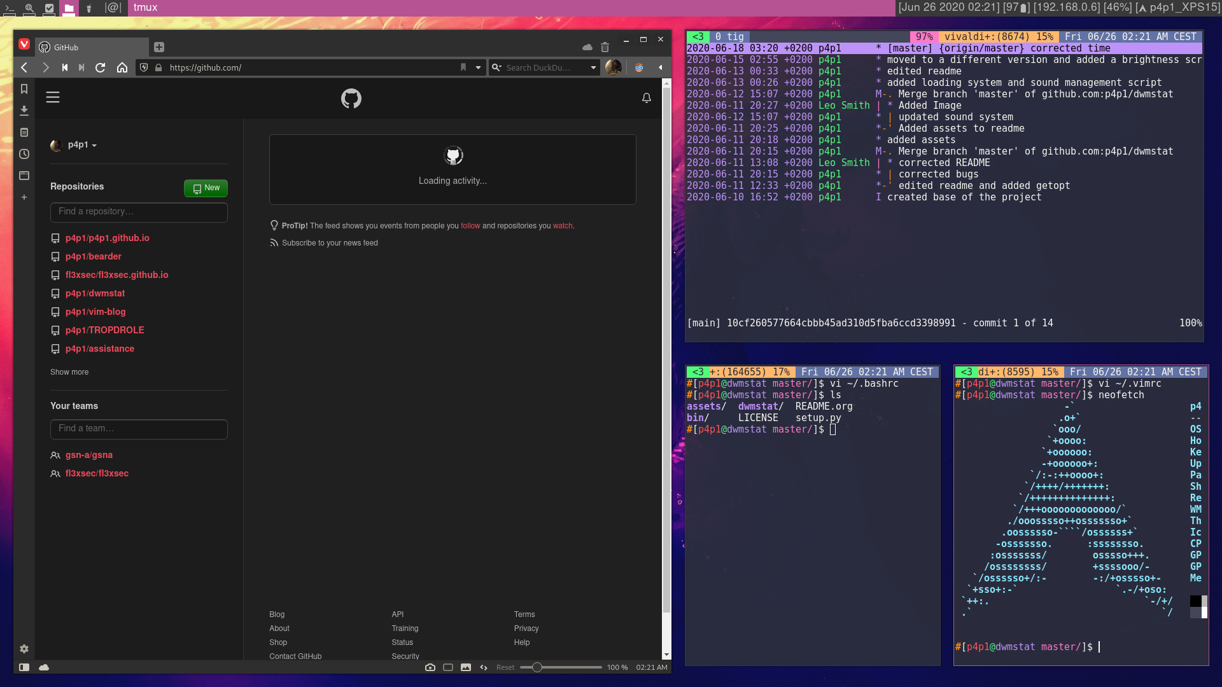Screen dimensions: 1222x687
Task: Toggle page tiling in status bar
Action: click(x=448, y=667)
